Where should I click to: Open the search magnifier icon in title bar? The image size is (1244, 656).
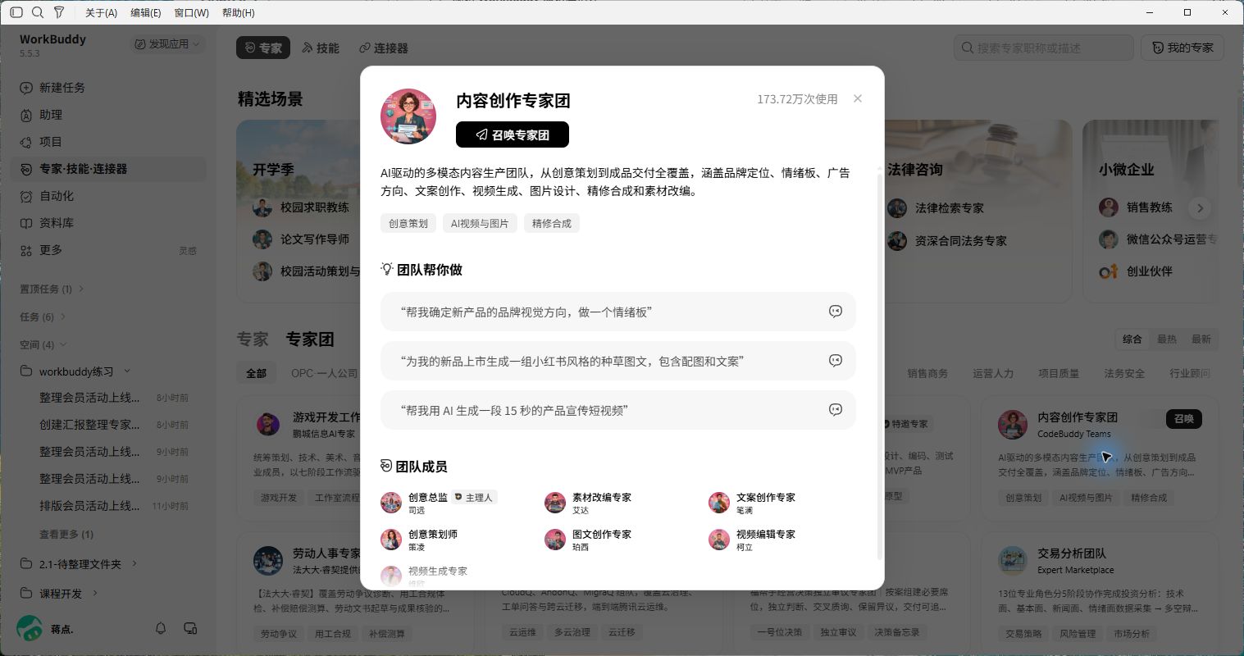click(x=38, y=12)
